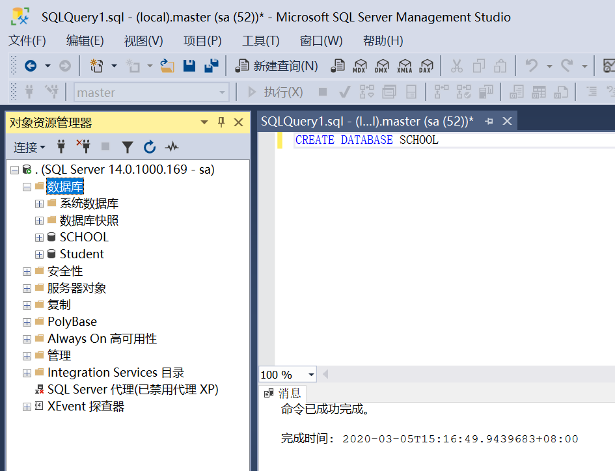The image size is (615, 471).
Task: Click the open file folder icon
Action: point(167,66)
